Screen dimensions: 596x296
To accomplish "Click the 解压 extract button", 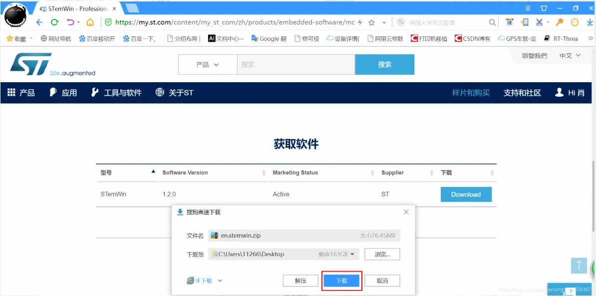I will (300, 281).
